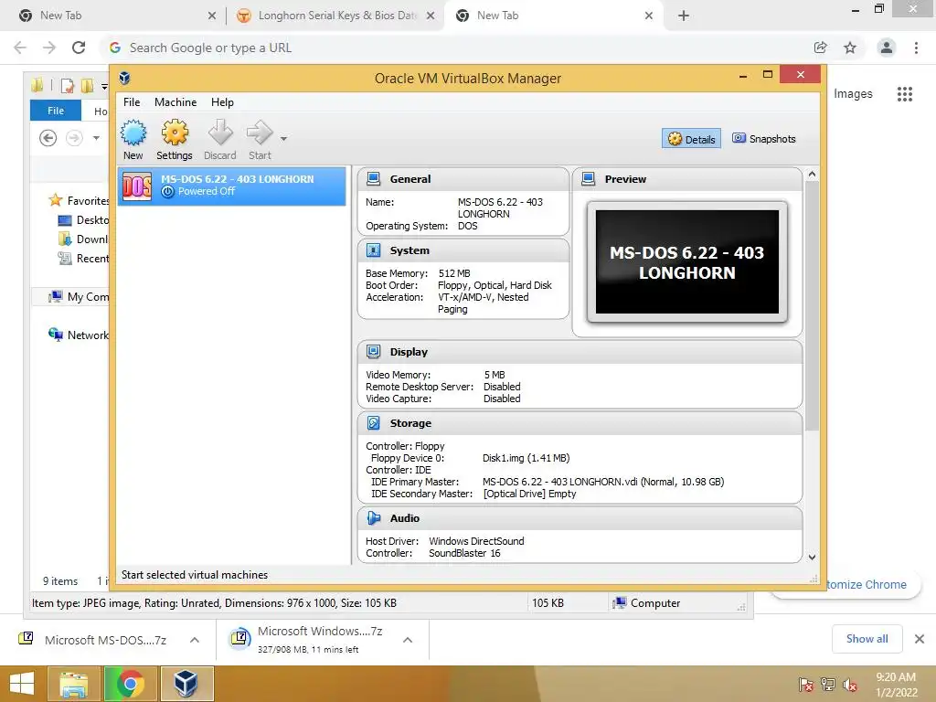Image resolution: width=936 pixels, height=702 pixels.
Task: Switch to the Details view
Action: point(691,139)
